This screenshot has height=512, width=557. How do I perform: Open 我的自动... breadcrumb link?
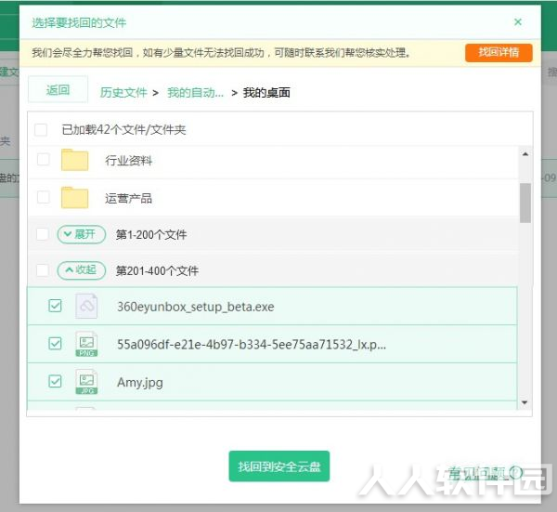(x=195, y=92)
